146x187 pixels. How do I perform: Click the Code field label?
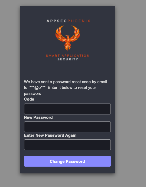(x=29, y=99)
